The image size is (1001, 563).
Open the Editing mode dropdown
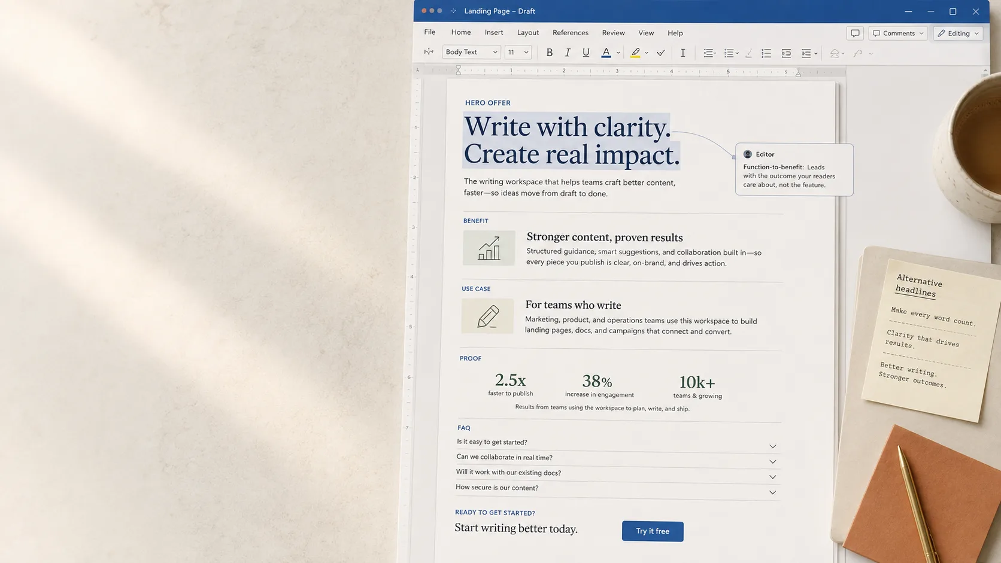(x=958, y=34)
